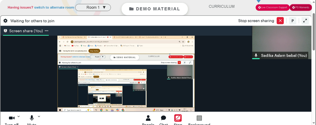Viewport: 316px width, 125px height.
Task: Open the People participants icon
Action: click(148, 118)
